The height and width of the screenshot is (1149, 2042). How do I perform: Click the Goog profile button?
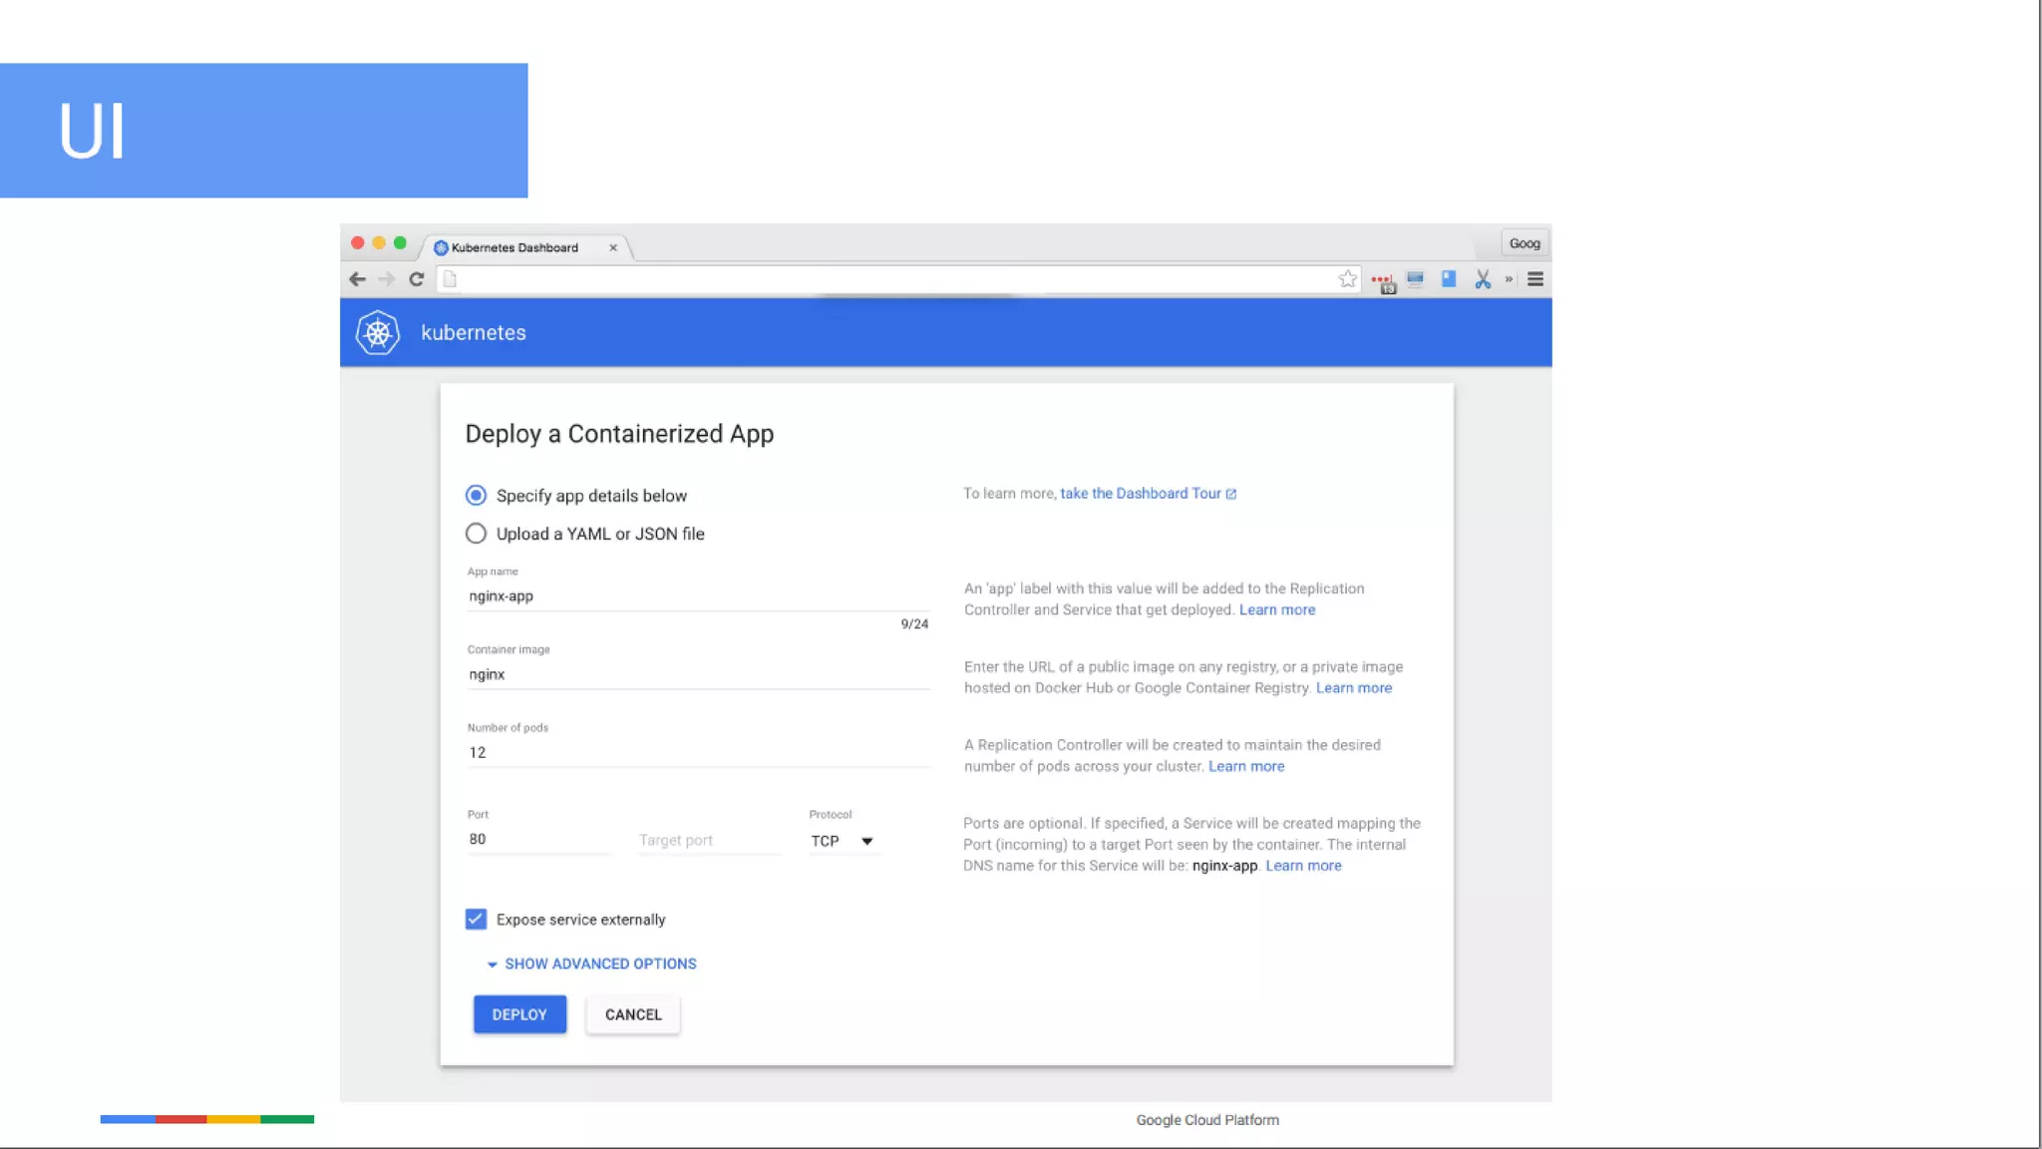(1524, 243)
